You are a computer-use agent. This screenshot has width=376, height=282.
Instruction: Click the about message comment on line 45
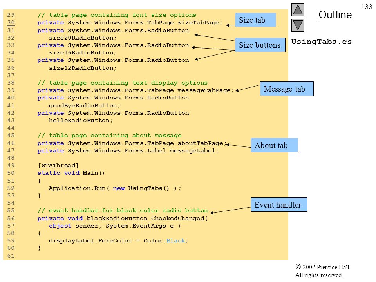click(109, 136)
